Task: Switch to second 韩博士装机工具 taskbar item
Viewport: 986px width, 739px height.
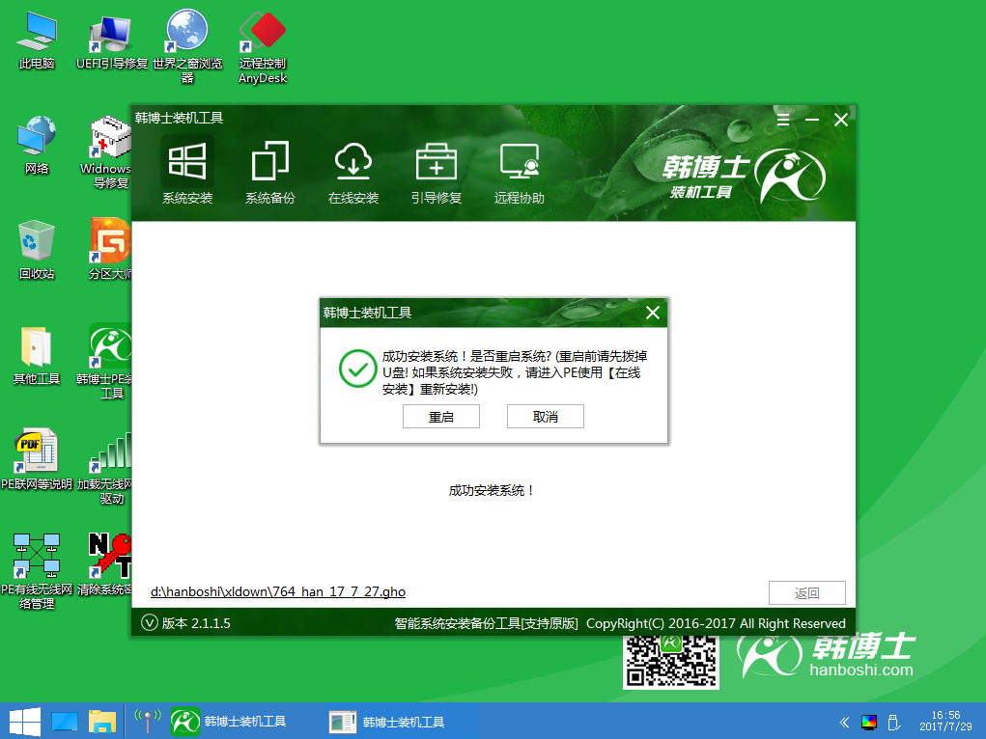Action: (403, 722)
